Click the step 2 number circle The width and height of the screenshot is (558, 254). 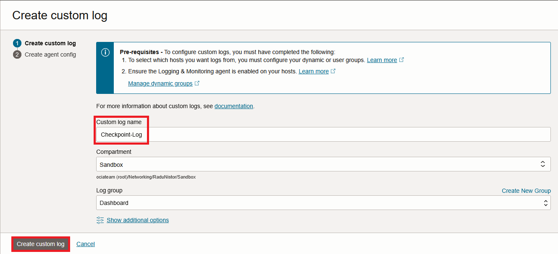(x=17, y=54)
